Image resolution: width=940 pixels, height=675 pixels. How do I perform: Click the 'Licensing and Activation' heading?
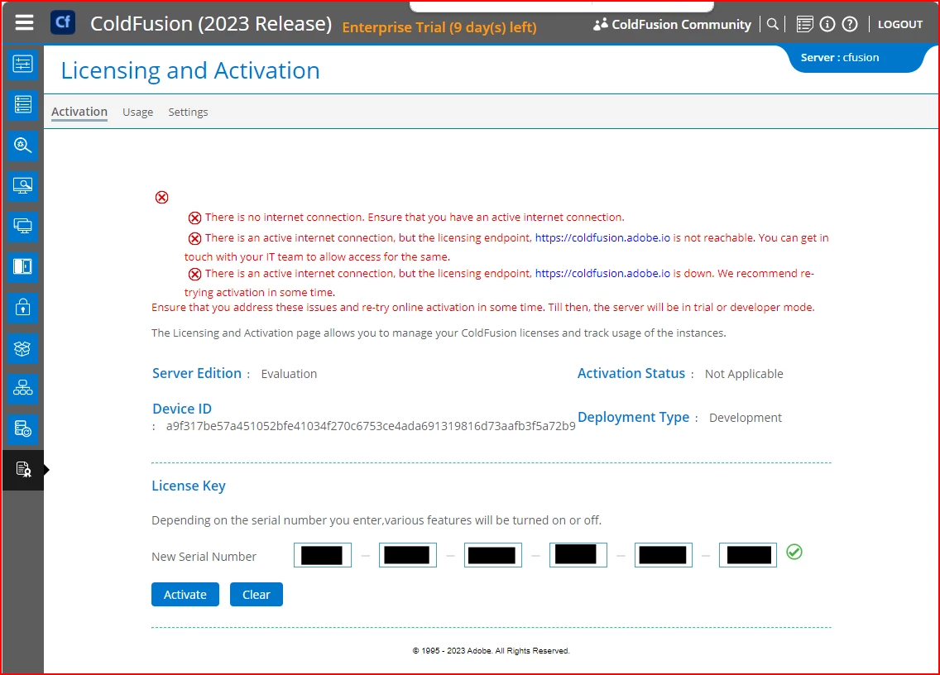coord(190,71)
